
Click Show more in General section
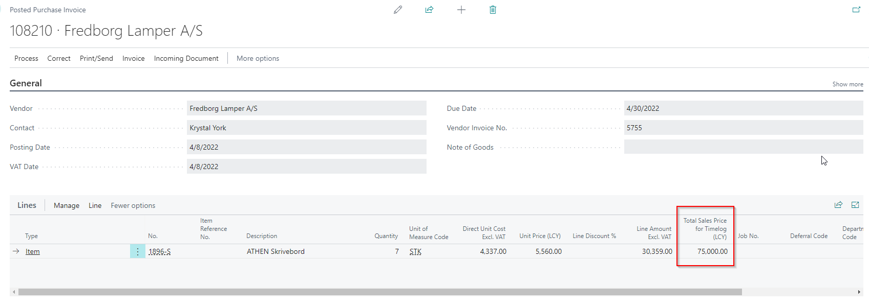pos(847,84)
